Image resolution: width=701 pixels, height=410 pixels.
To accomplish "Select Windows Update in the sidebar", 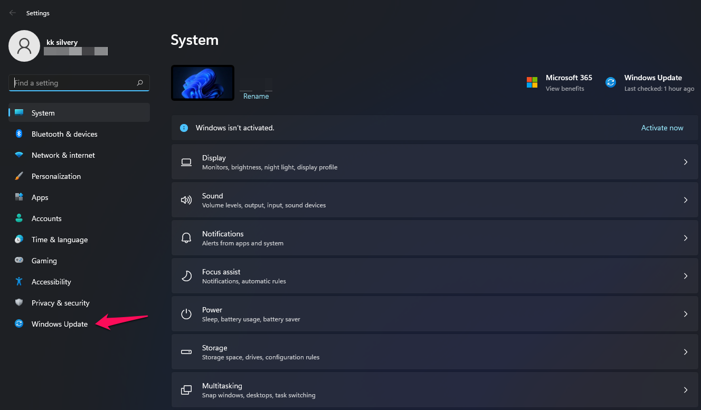I will click(60, 323).
